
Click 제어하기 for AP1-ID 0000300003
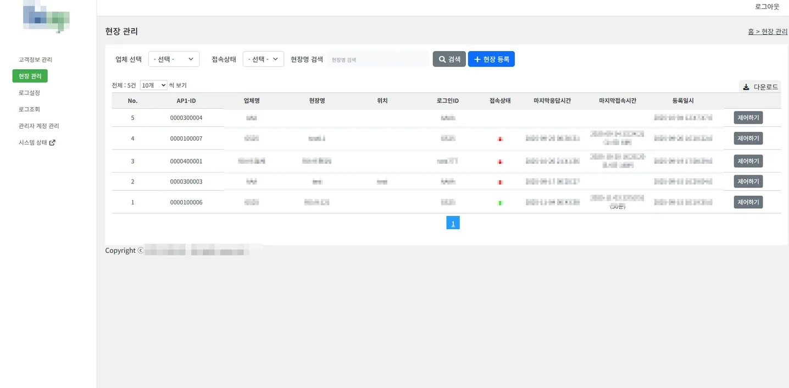click(x=748, y=181)
